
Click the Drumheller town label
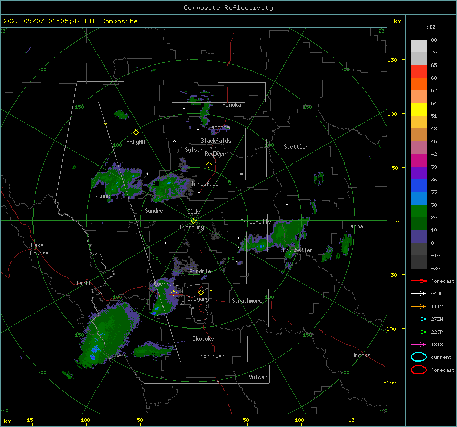[x=298, y=250]
